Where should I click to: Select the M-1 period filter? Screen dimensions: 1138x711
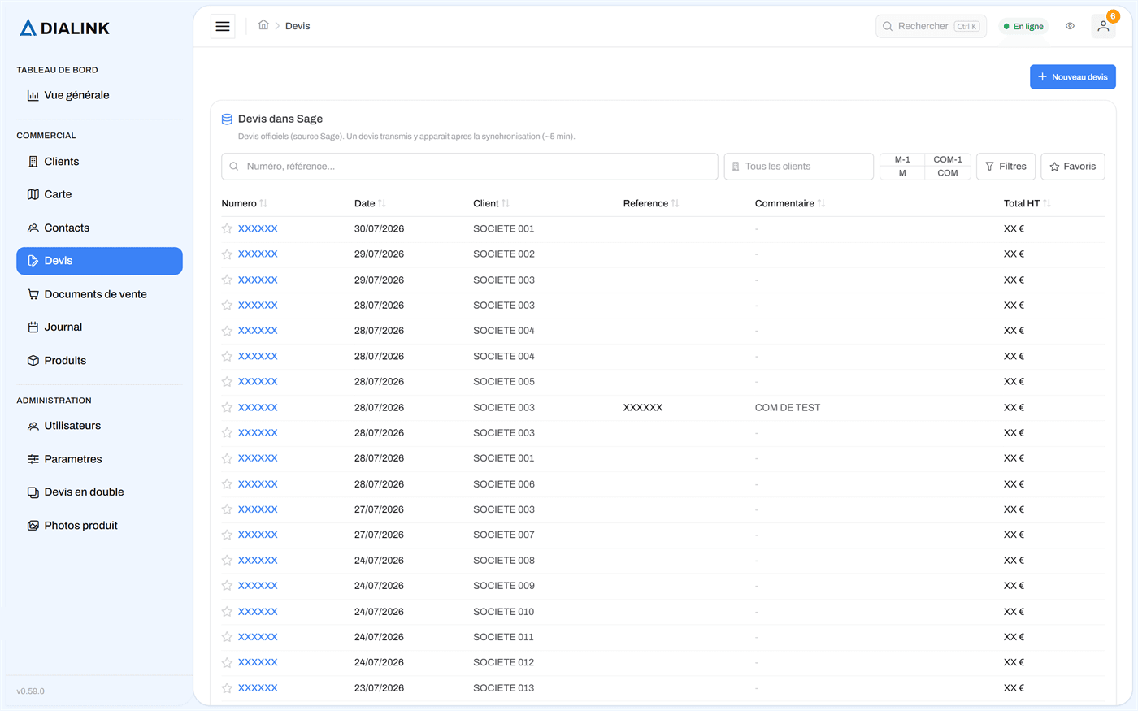[x=902, y=159]
